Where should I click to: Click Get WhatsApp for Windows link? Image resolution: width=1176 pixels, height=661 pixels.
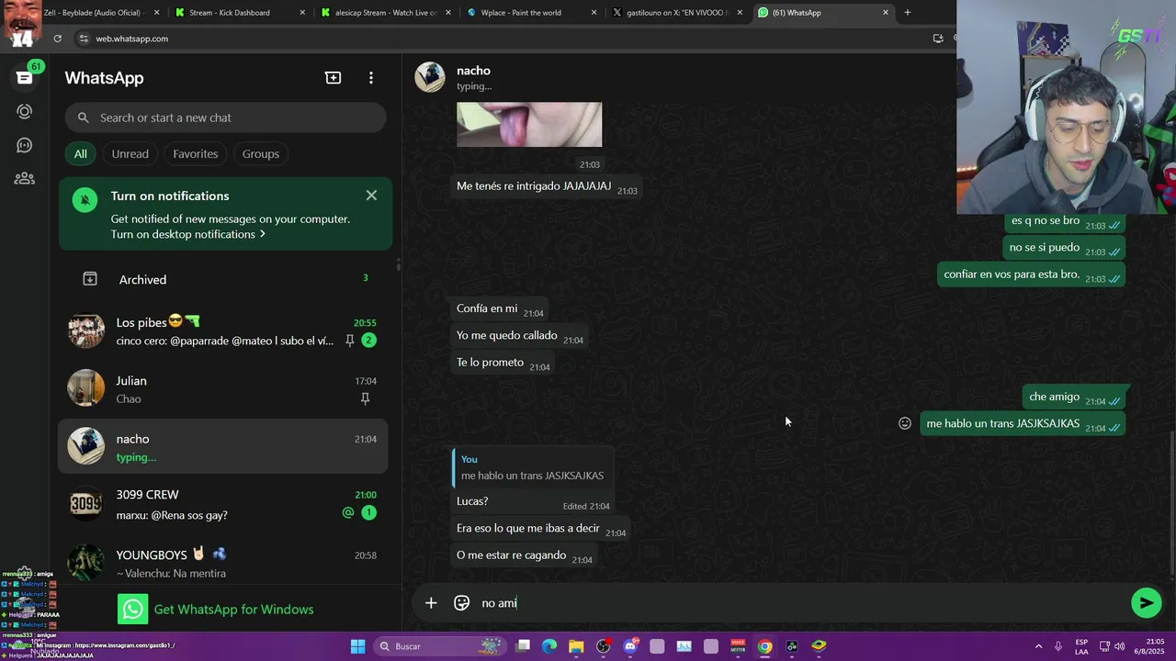click(233, 610)
